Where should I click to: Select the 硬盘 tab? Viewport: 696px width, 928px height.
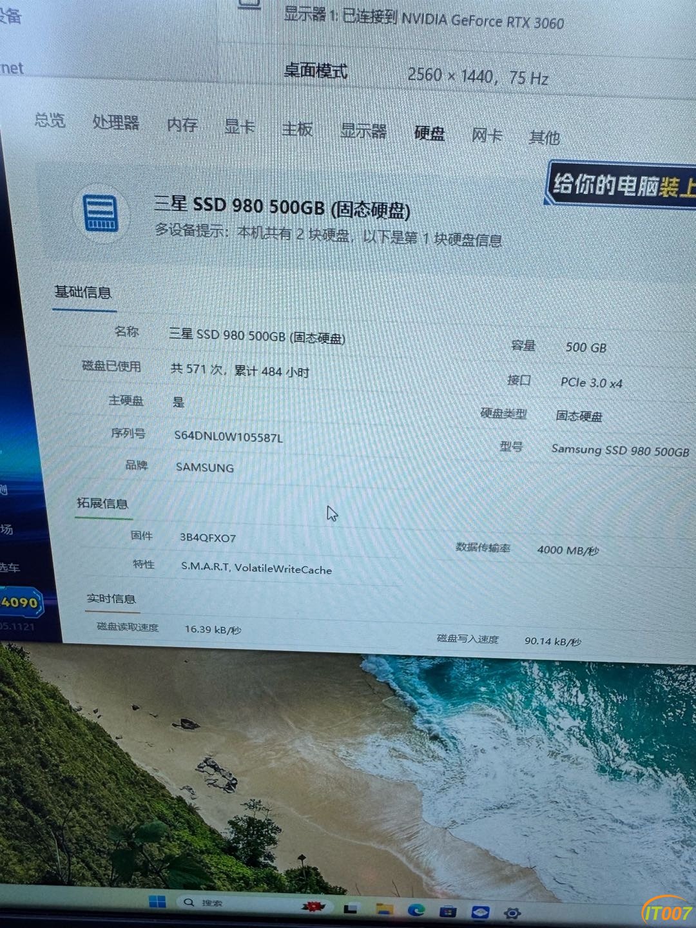pos(430,133)
